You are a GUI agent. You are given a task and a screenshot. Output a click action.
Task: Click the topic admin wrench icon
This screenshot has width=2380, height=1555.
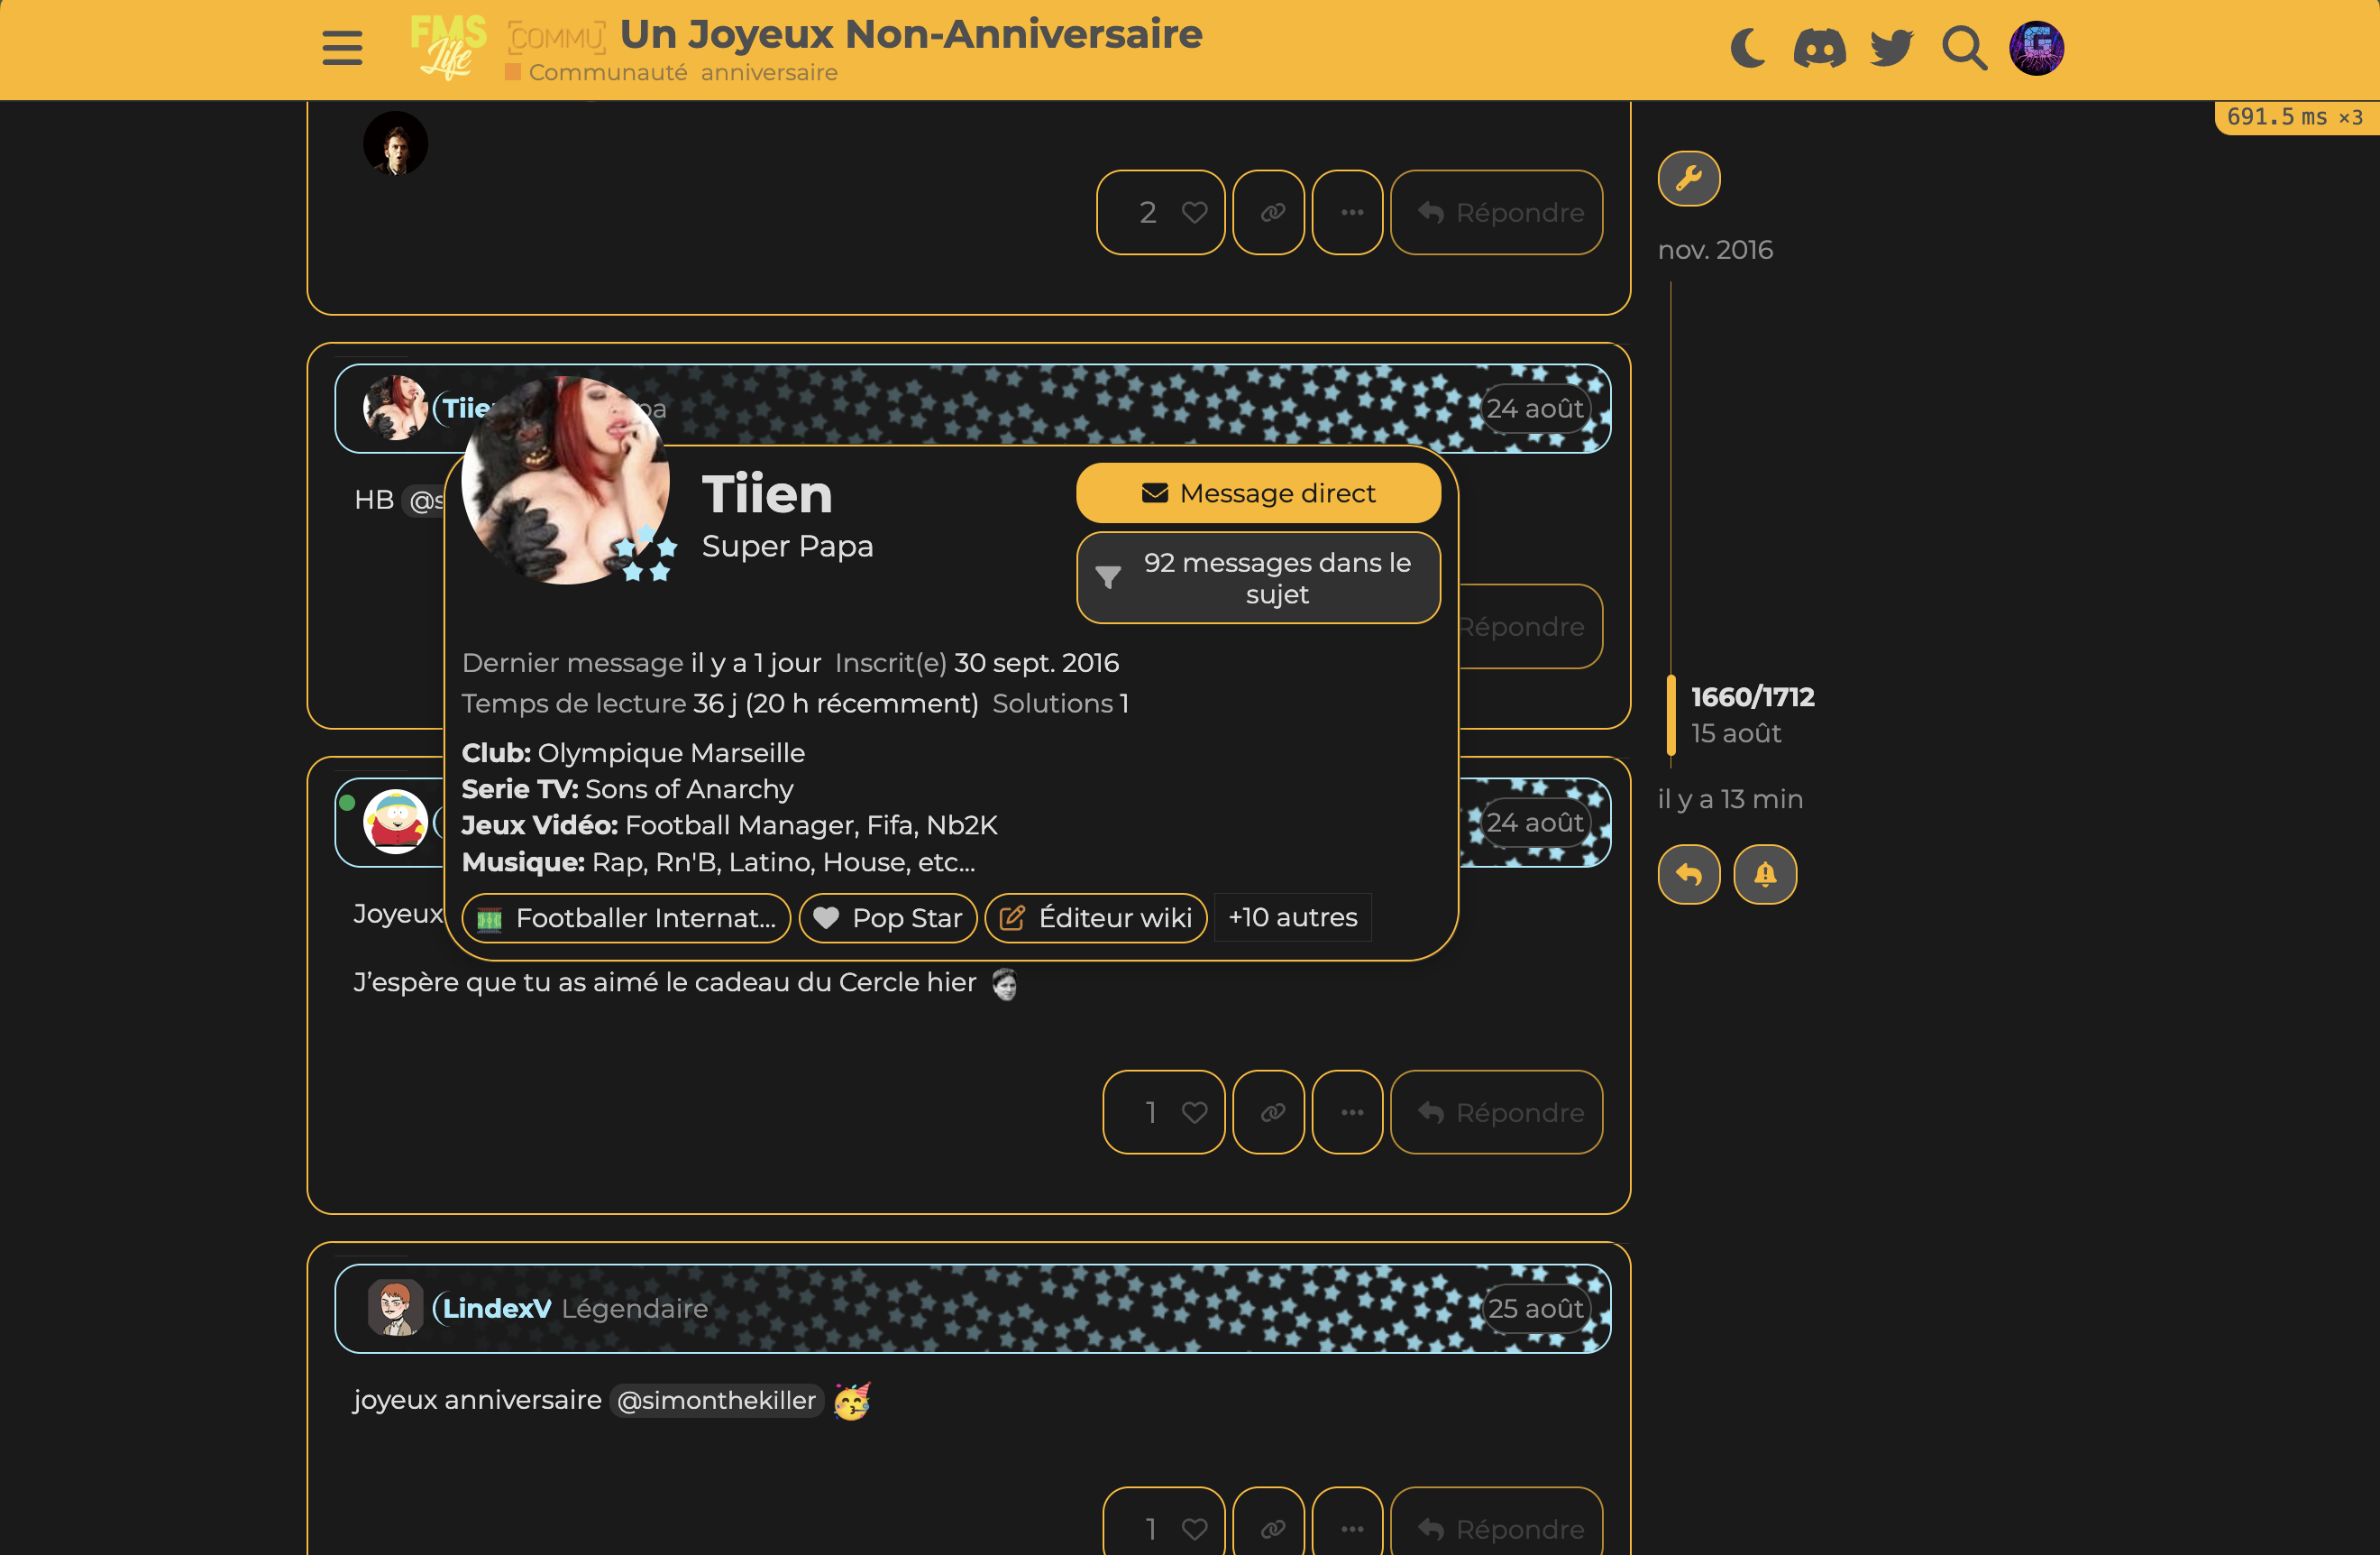1688,178
